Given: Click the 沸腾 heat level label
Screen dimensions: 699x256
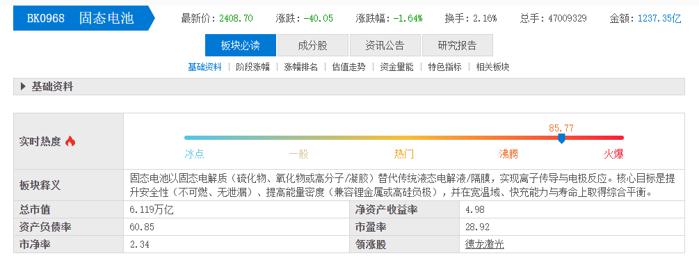Looking at the screenshot, I should coord(508,154).
